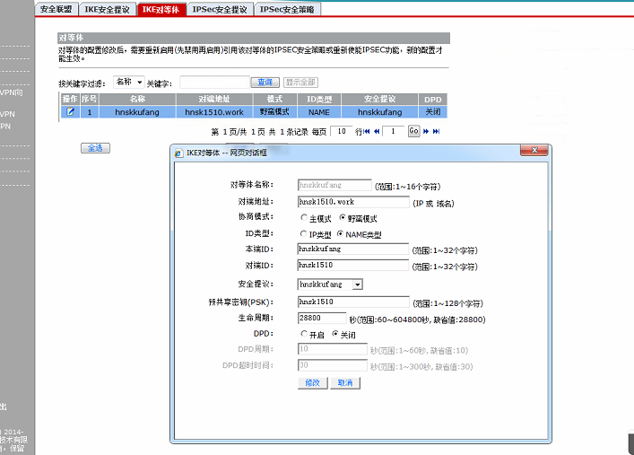Go to previous page arrow icon
Viewport: 634px width, 455px height.
[377, 131]
